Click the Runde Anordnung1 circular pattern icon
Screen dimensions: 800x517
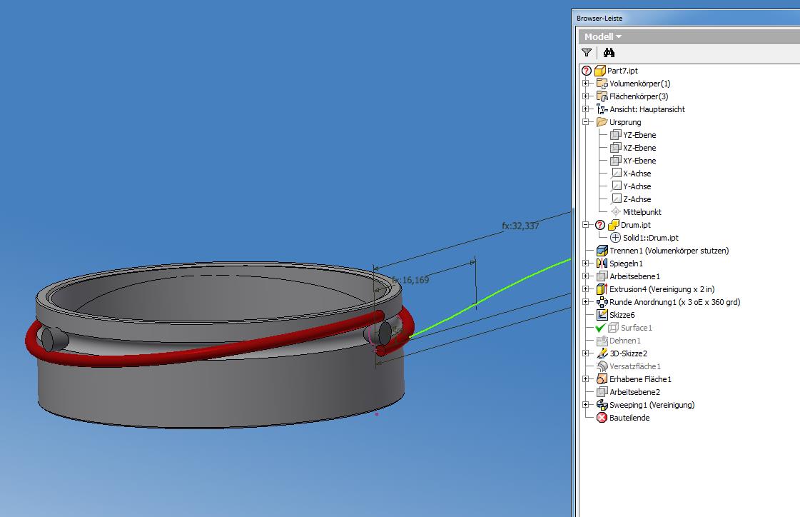602,302
